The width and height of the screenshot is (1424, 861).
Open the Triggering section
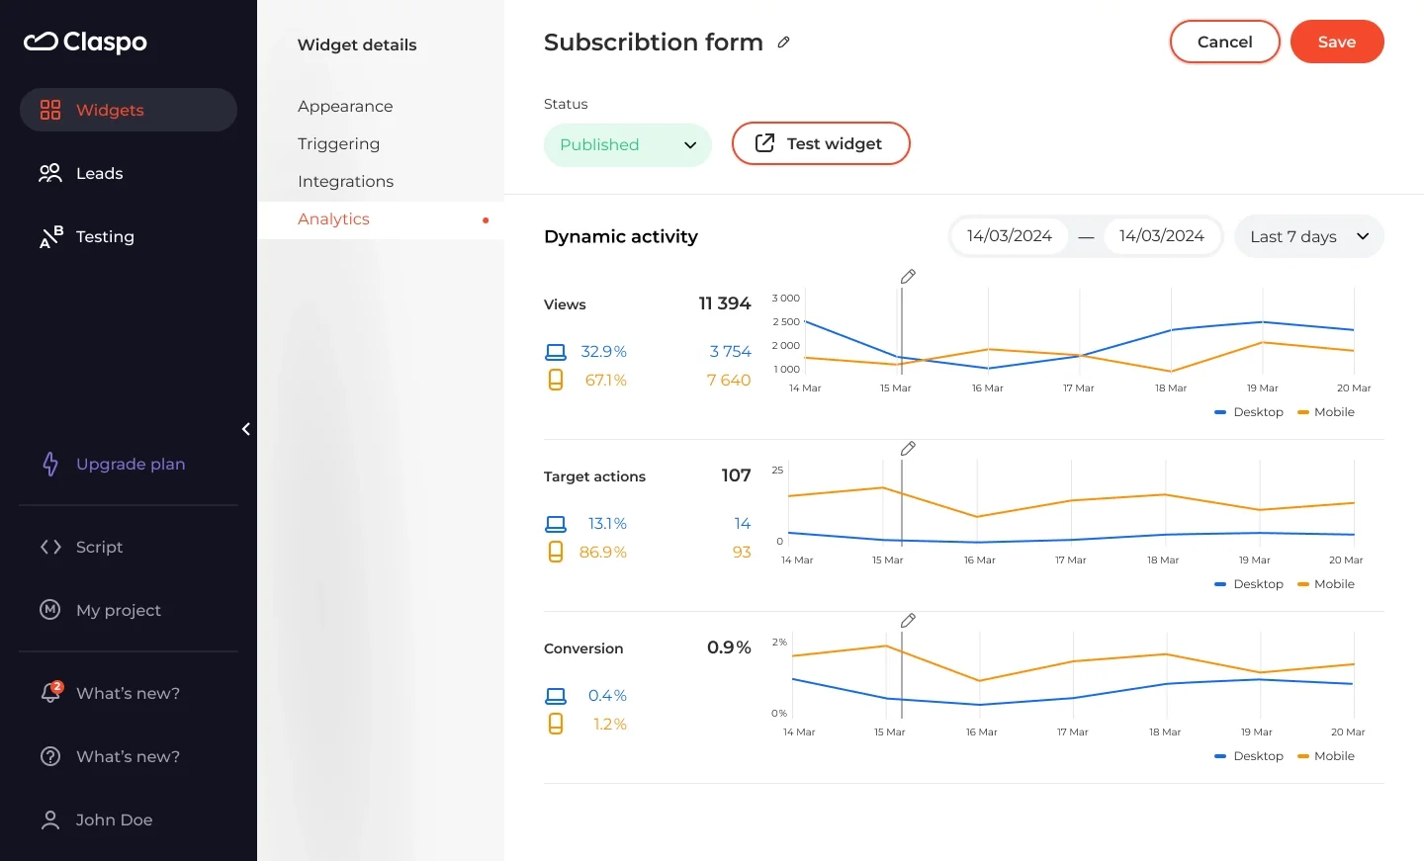338,143
